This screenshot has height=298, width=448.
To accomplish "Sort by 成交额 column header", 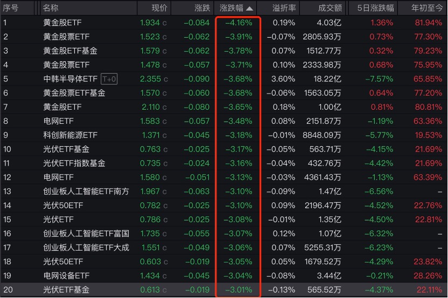I will pyautogui.click(x=330, y=8).
